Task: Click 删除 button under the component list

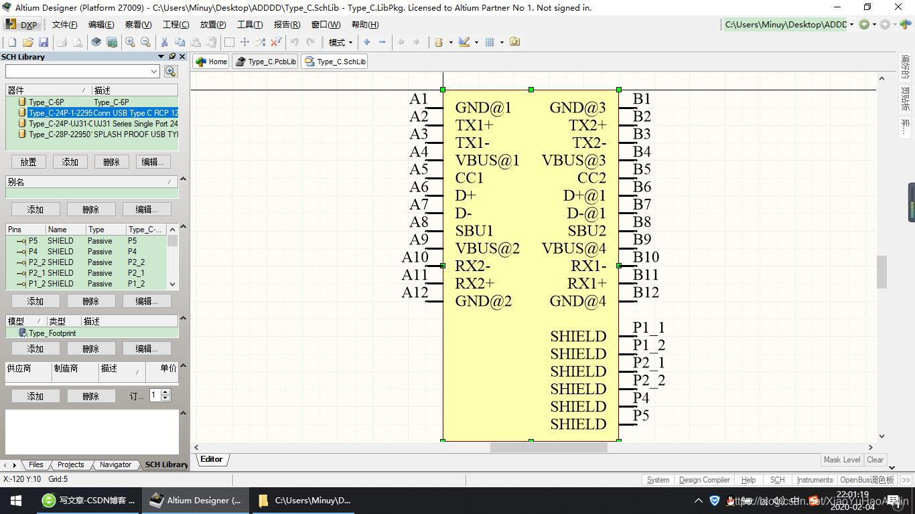Action: [x=111, y=162]
